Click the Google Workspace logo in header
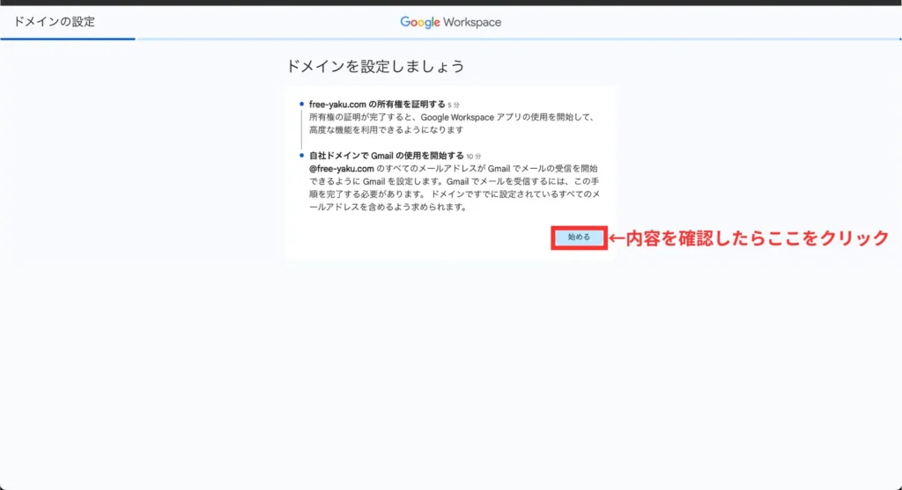902x490 pixels. [x=450, y=22]
